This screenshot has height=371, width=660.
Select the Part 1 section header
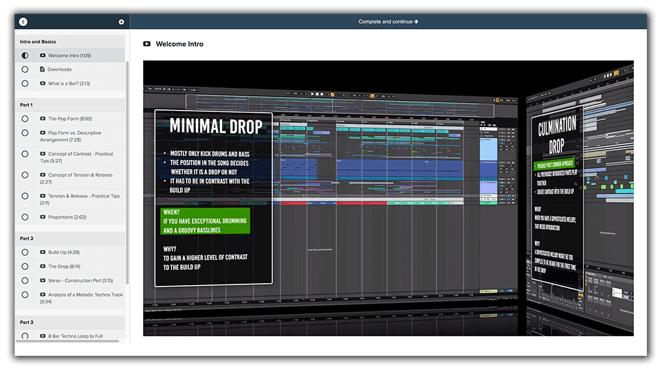point(27,104)
